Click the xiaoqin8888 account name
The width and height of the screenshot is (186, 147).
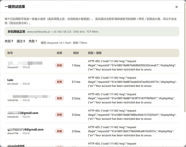pyautogui.click(x=16, y=146)
